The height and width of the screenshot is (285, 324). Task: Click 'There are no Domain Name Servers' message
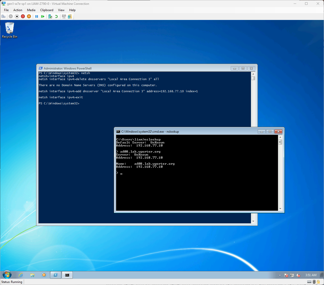pos(98,85)
